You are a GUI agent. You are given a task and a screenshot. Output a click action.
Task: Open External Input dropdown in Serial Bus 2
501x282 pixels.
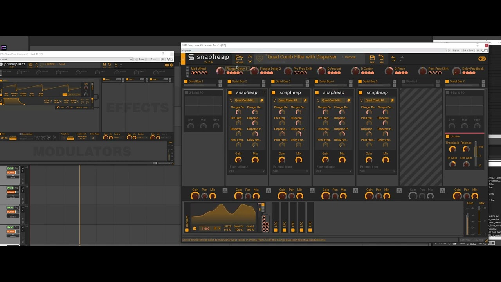click(x=247, y=172)
